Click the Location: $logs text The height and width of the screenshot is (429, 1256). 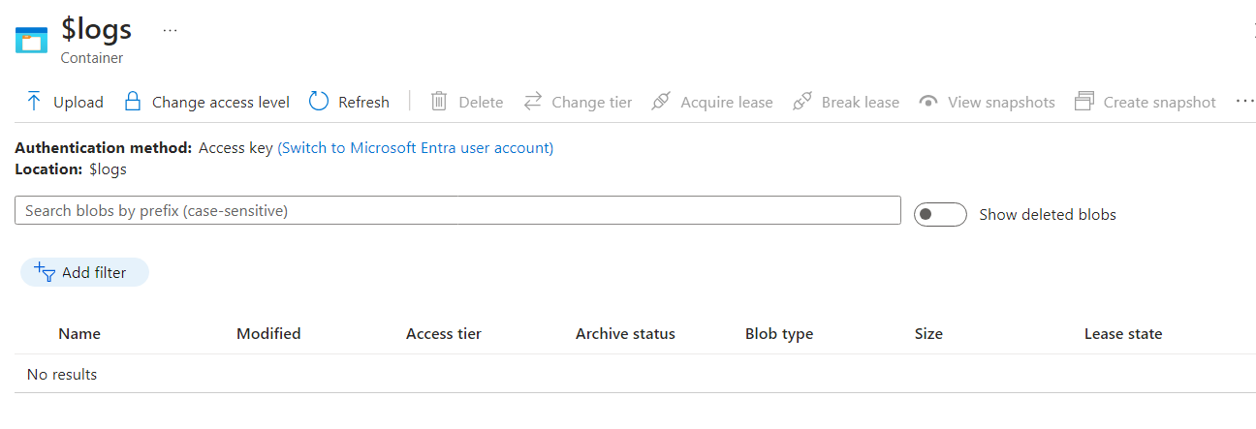71,169
